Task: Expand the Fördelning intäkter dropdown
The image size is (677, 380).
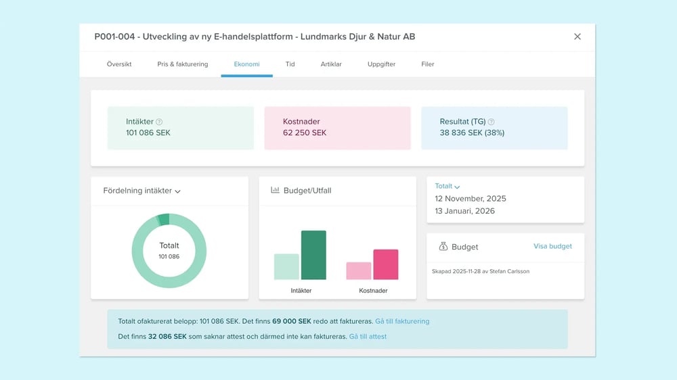Action: click(x=177, y=191)
